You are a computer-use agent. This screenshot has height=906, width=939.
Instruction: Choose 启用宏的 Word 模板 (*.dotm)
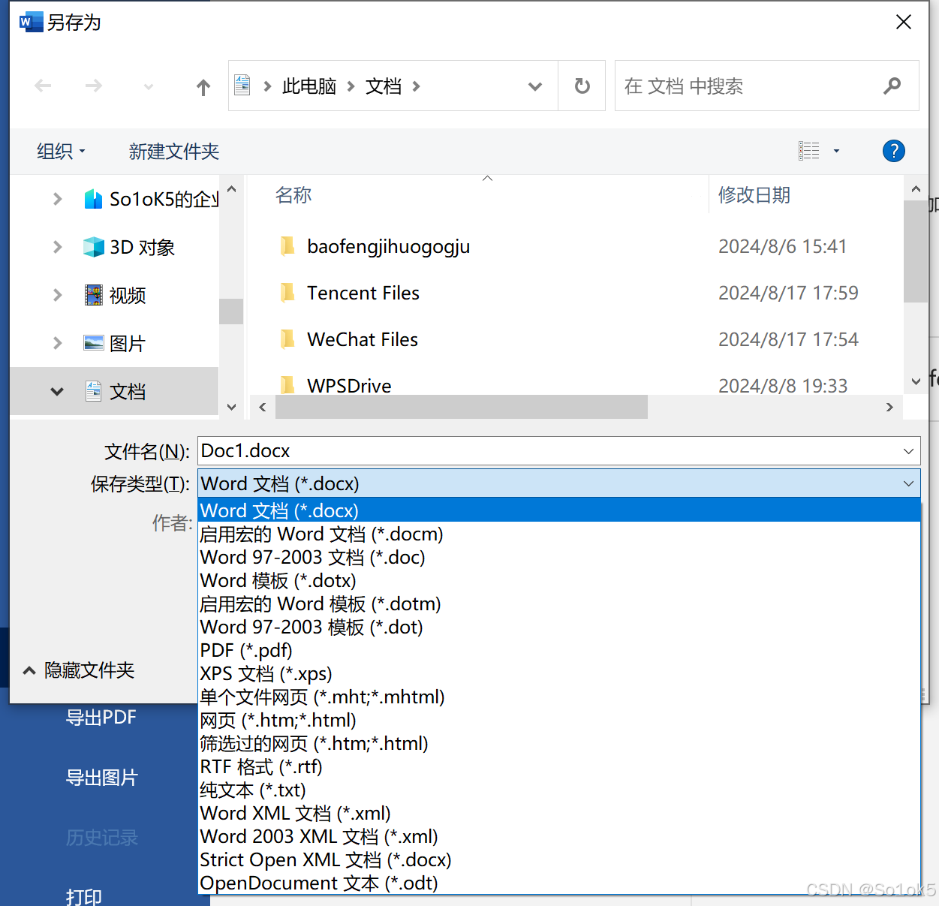[x=558, y=603]
